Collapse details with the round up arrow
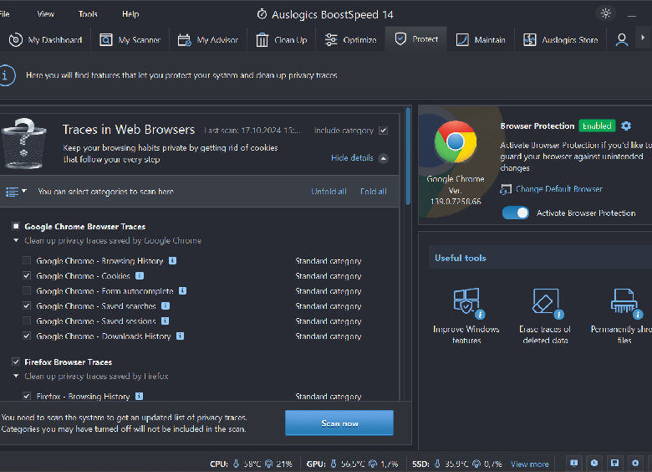The height and width of the screenshot is (472, 652). click(x=384, y=158)
